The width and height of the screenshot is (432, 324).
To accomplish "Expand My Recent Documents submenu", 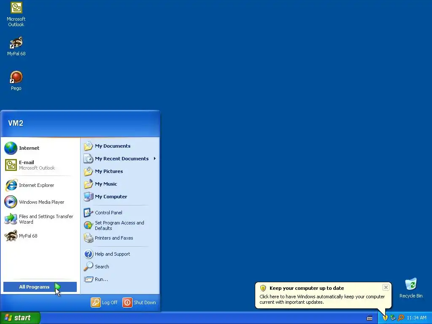I will tap(120, 159).
